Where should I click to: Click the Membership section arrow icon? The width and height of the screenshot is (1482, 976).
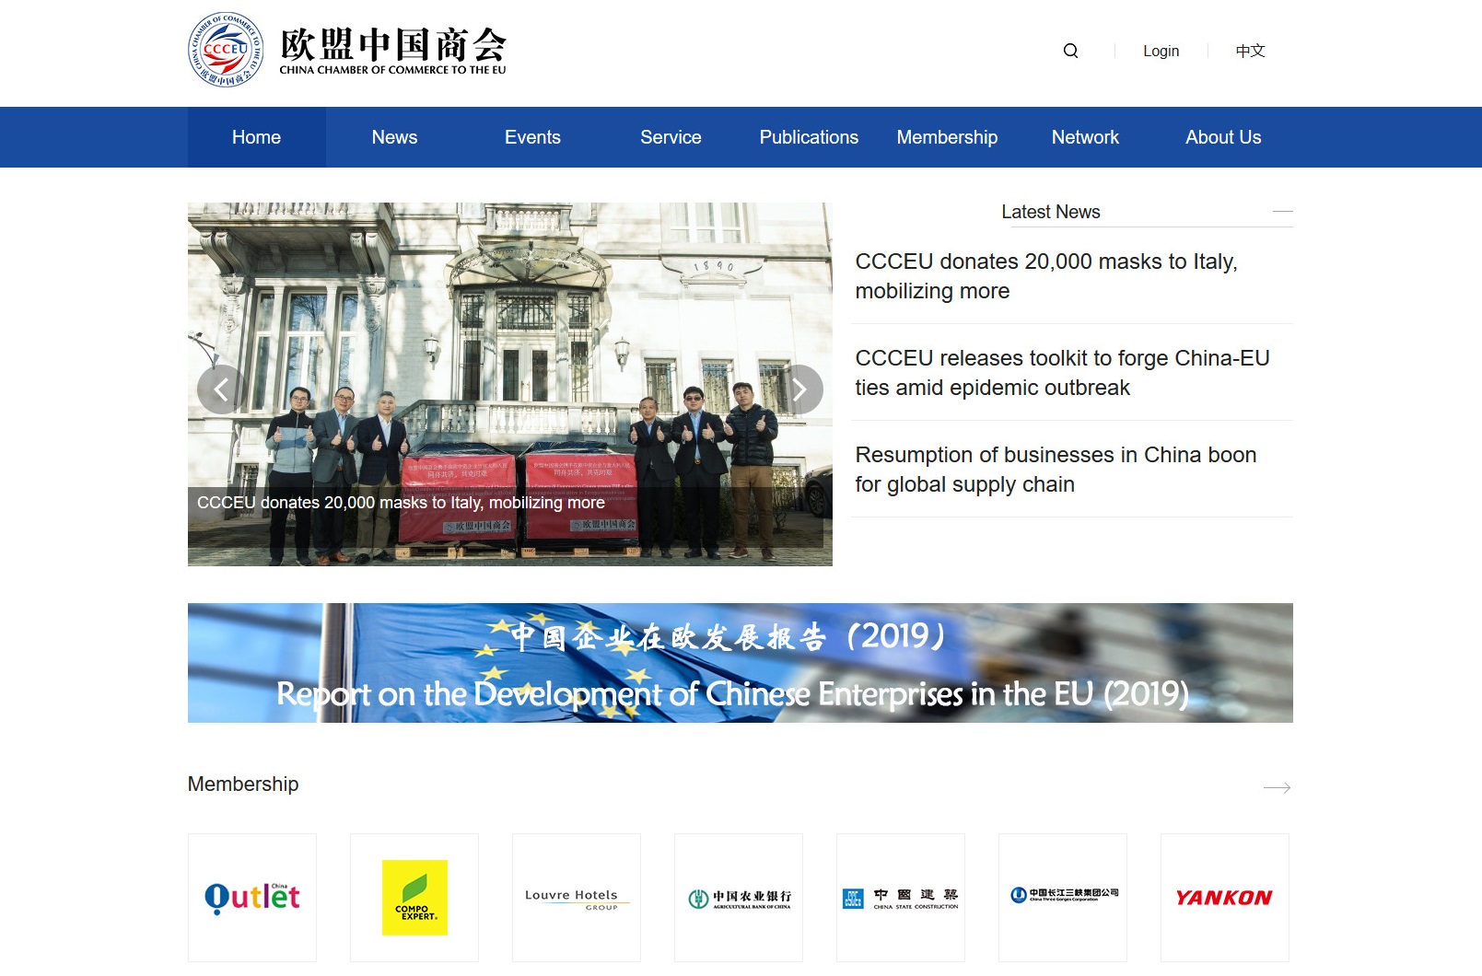1277,787
